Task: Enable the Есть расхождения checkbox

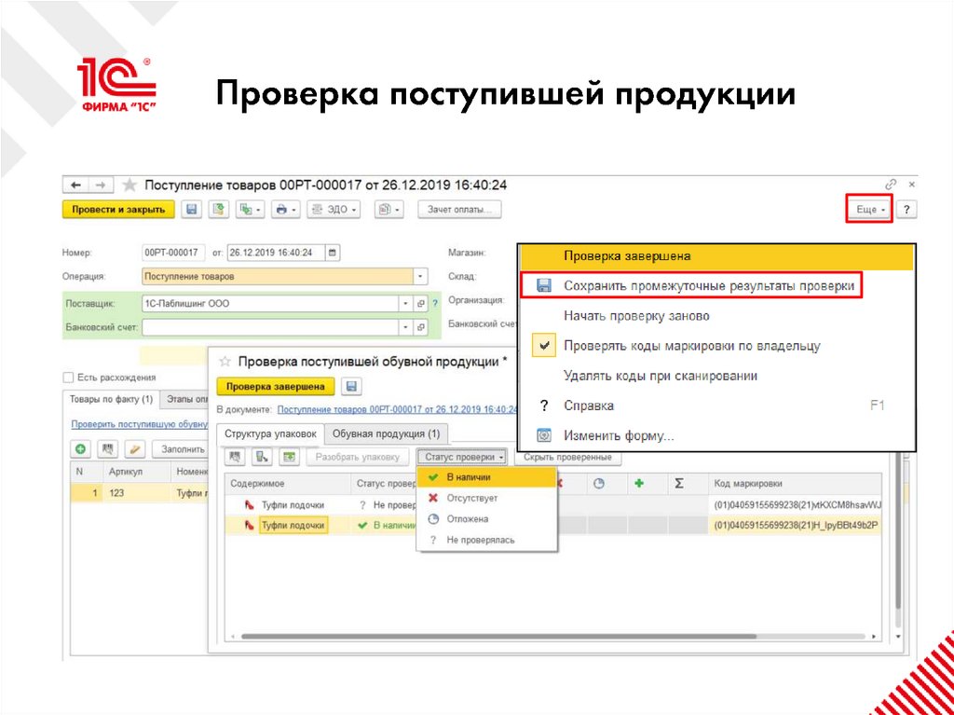Action: click(x=66, y=377)
